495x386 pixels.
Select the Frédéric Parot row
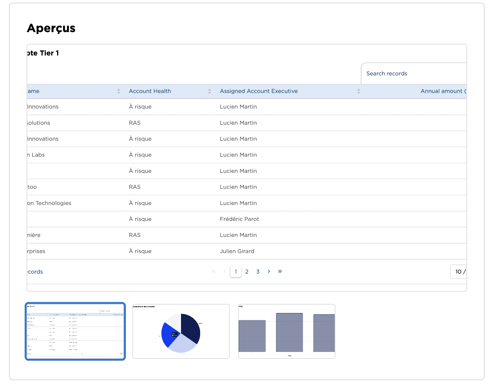239,219
